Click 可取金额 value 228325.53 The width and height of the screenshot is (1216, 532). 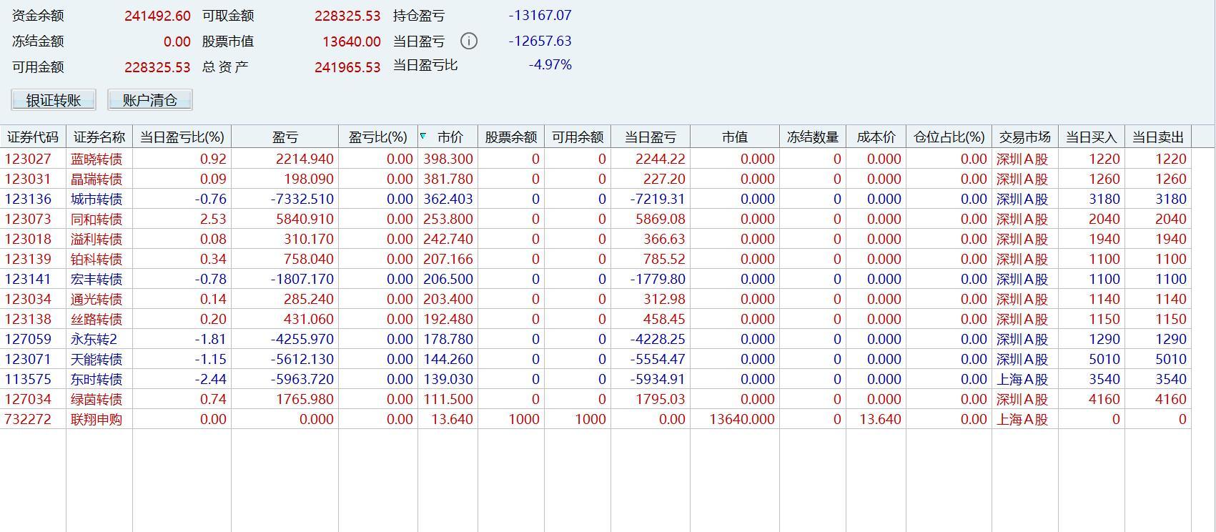point(347,16)
